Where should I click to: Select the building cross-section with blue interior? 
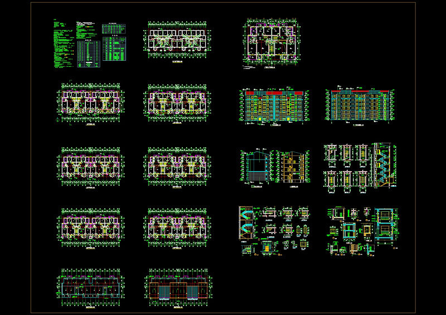coord(256,167)
